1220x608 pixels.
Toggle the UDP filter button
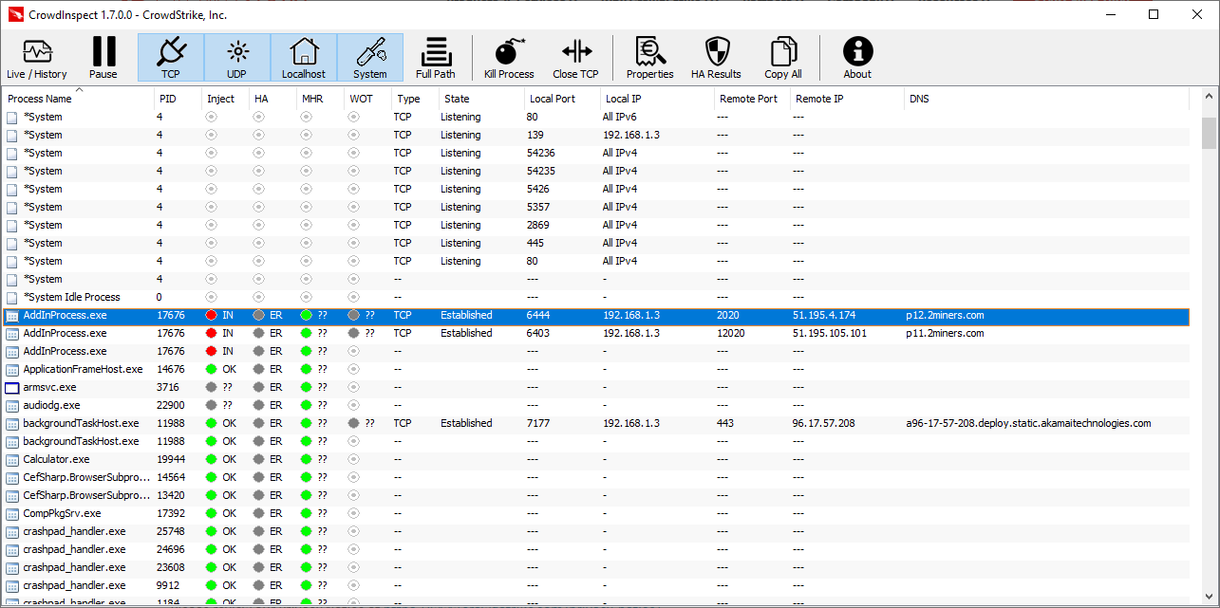(x=237, y=58)
